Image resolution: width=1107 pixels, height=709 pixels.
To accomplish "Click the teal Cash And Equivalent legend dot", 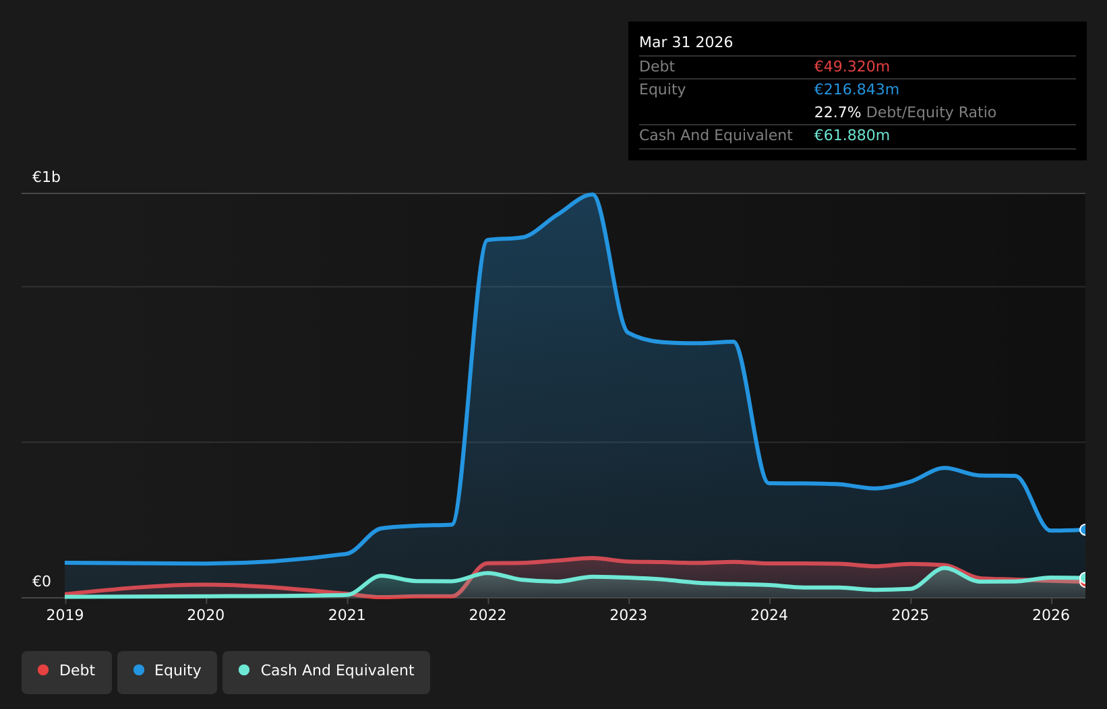I will (x=244, y=670).
